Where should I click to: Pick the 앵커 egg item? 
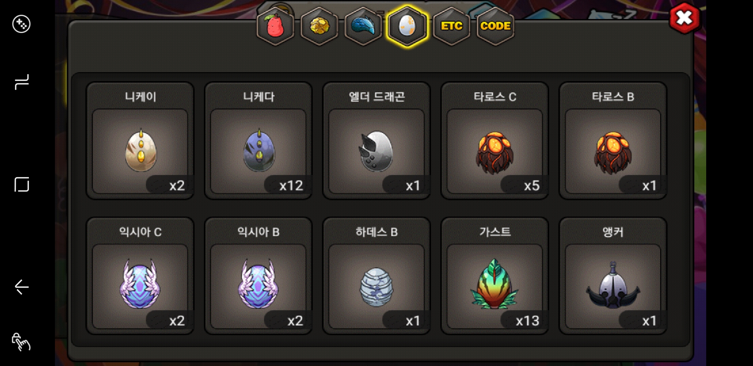point(613,276)
